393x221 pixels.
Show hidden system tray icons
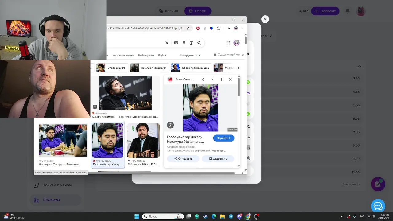[342, 216]
